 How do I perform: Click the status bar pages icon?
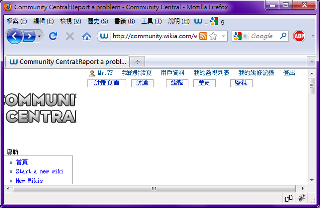pos(289,198)
